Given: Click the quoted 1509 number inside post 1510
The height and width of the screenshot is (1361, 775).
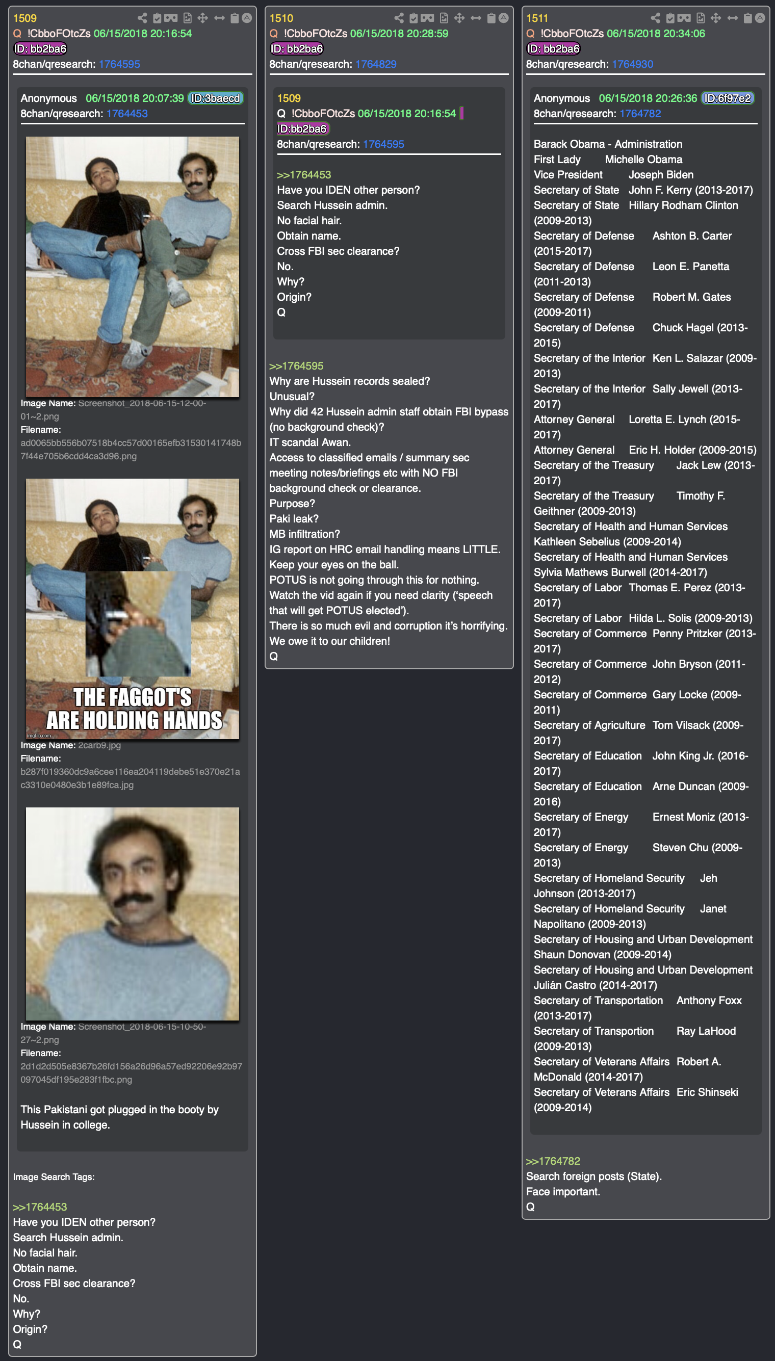Looking at the screenshot, I should coord(289,98).
